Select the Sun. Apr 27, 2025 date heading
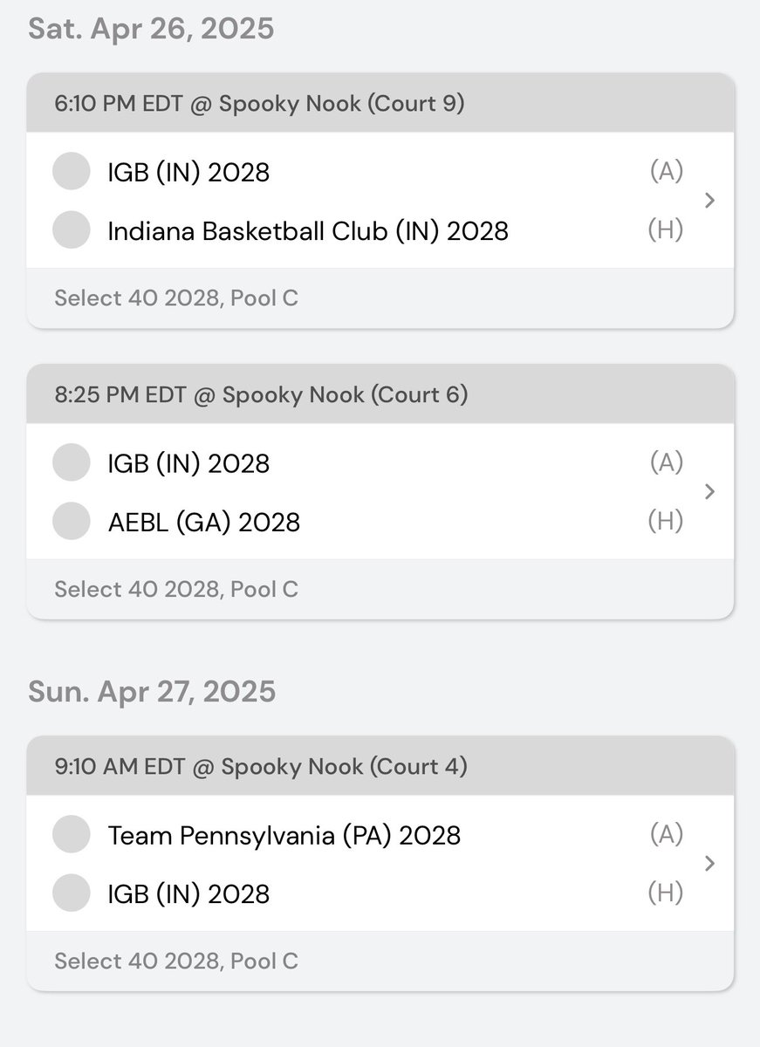The image size is (760, 1047). [152, 692]
